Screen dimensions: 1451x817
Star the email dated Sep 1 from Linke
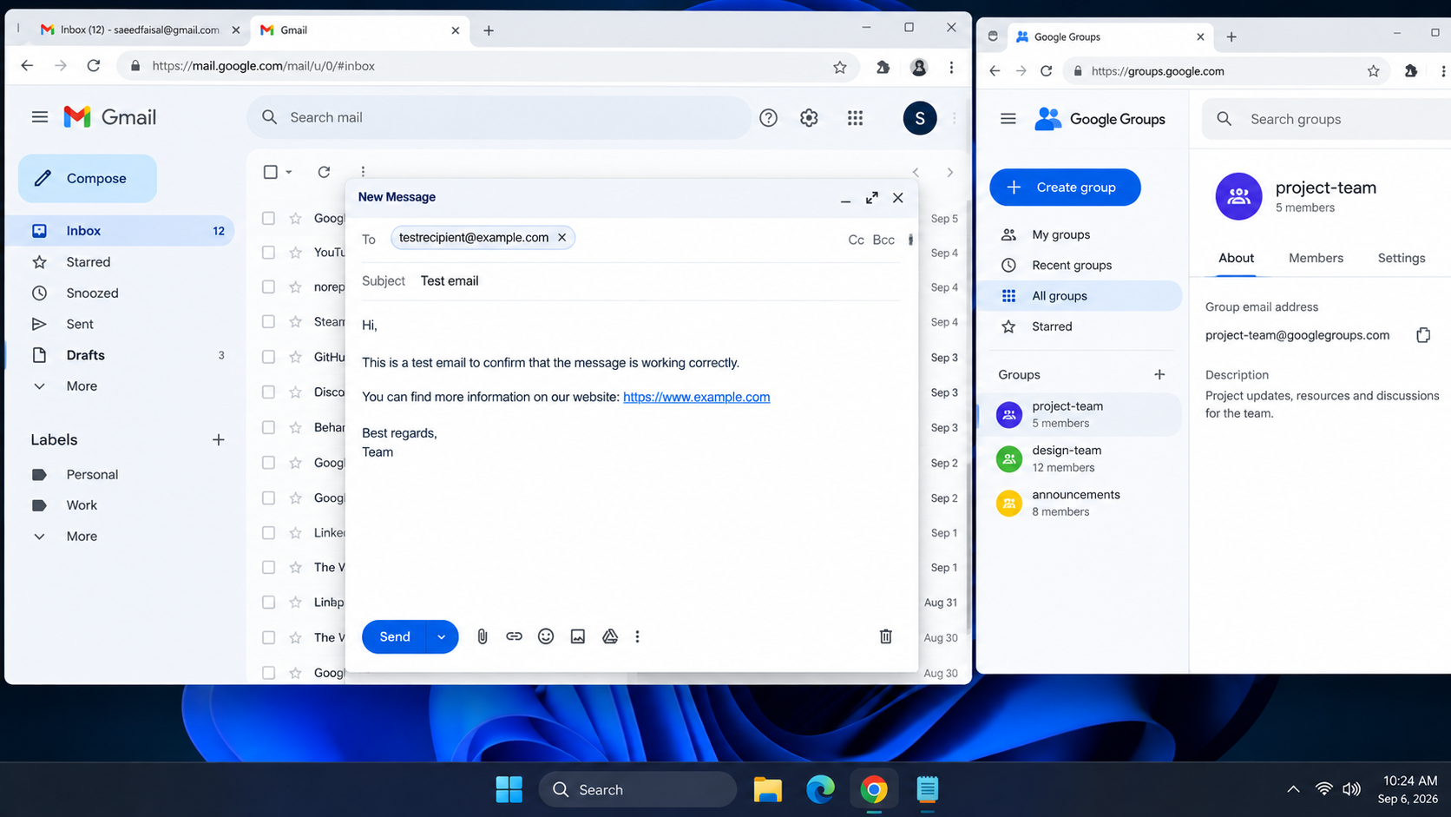tap(296, 532)
